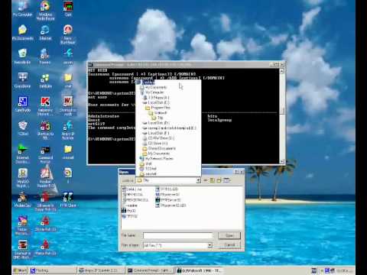Select CD-RW Drive in location list

[x=158, y=138]
